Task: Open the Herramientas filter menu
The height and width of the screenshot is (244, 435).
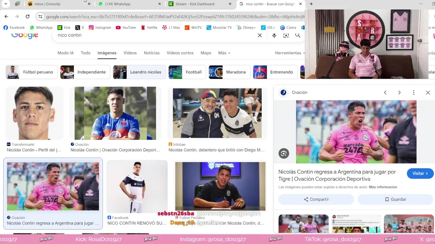Action: [x=290, y=53]
